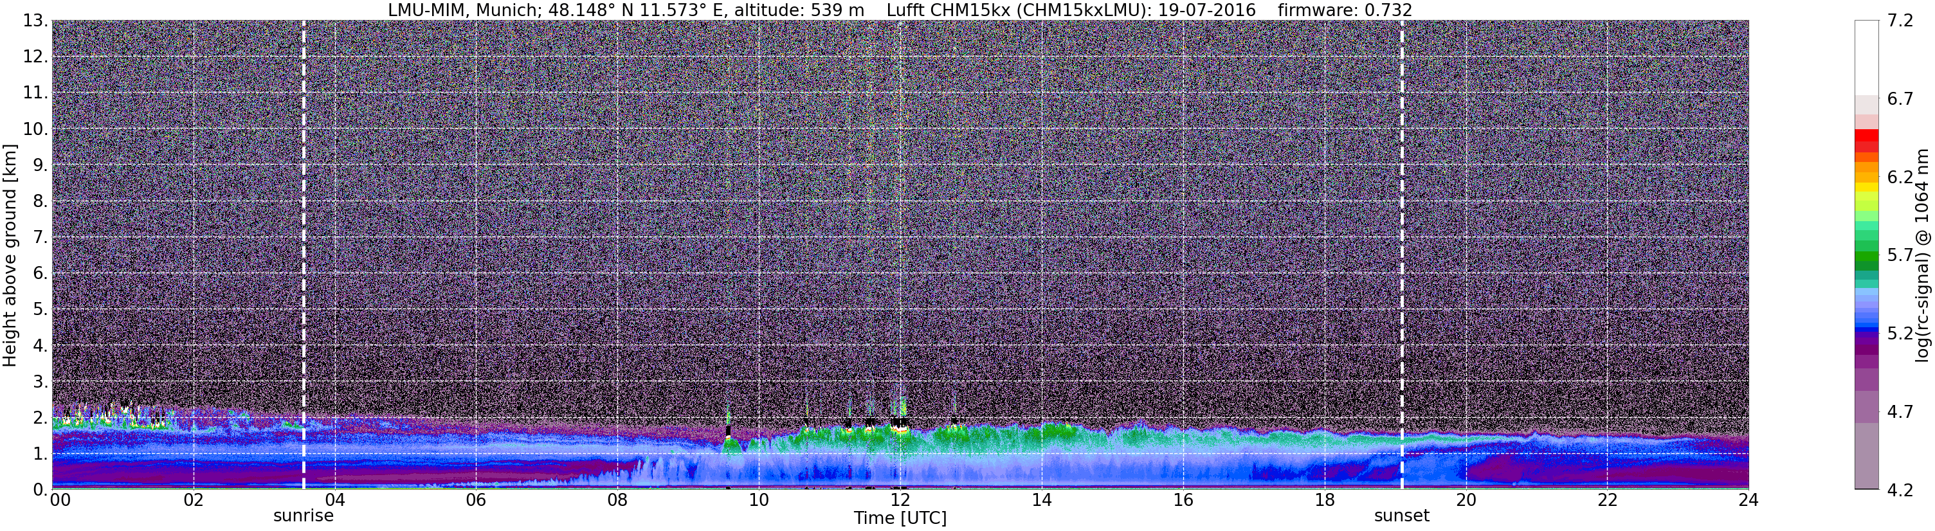
Task: Click the '08' time axis tick label
Action: click(617, 500)
